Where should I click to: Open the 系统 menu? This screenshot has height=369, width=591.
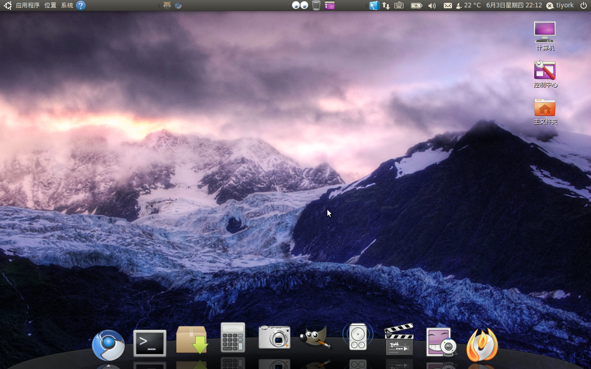[x=67, y=6]
